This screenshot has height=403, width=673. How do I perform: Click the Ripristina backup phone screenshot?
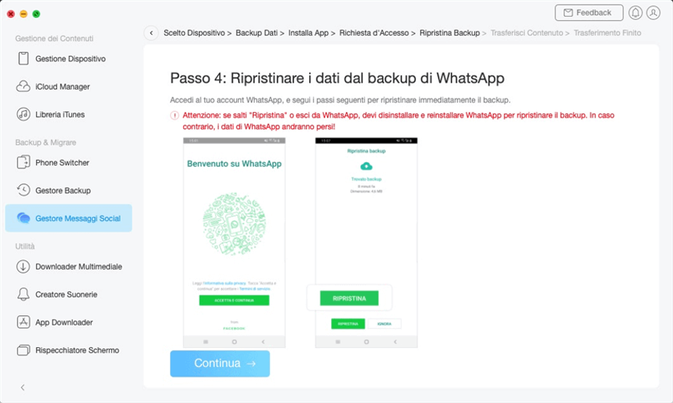(x=366, y=242)
